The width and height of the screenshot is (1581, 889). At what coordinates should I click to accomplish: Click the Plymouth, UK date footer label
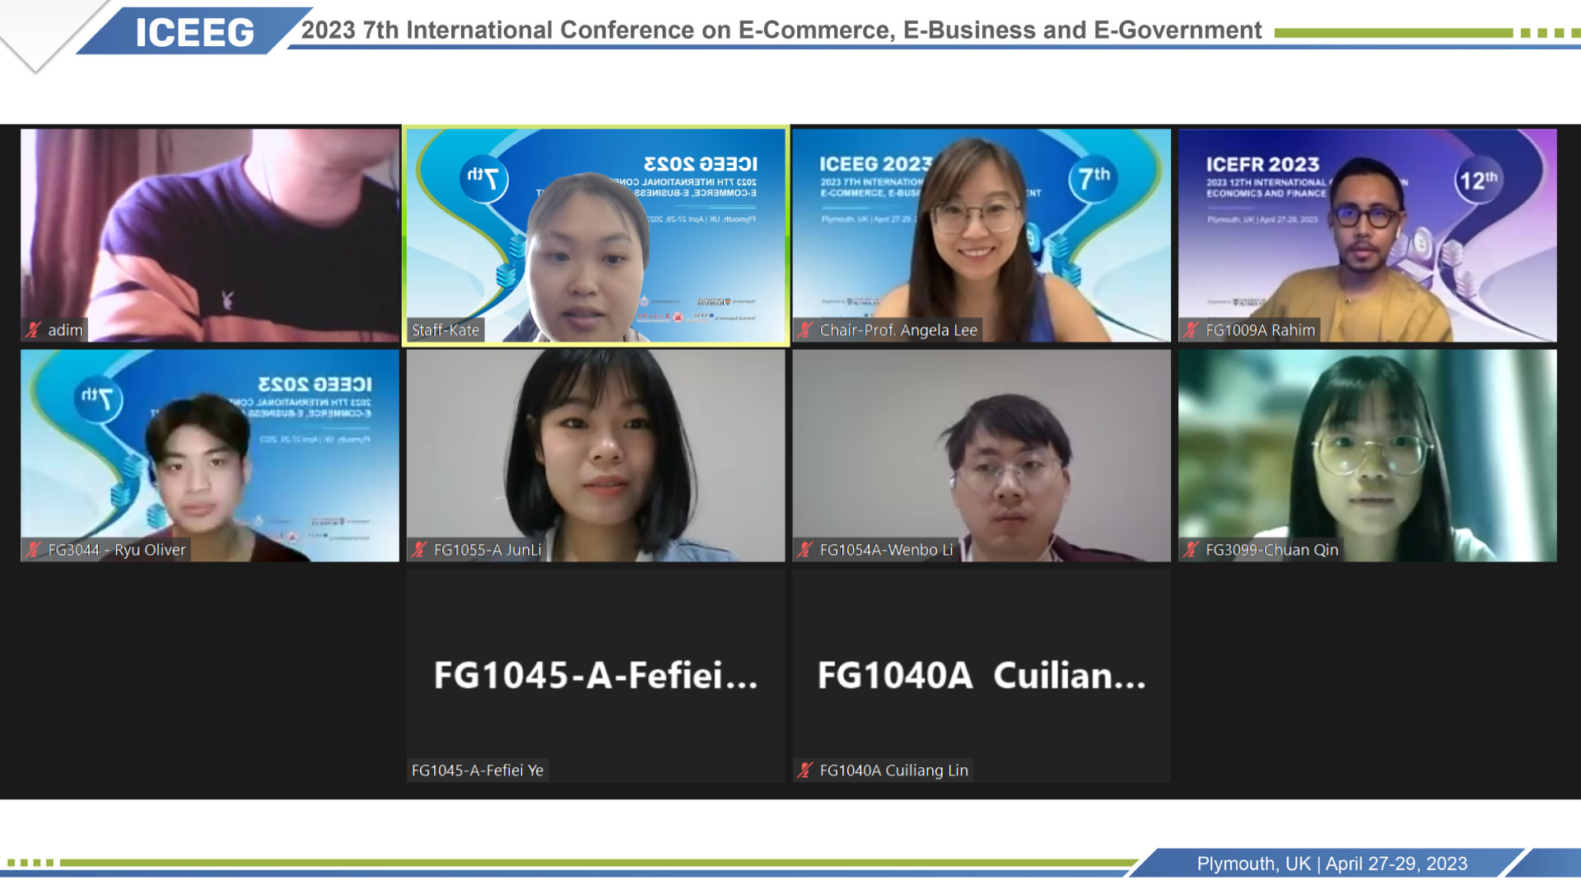[x=1331, y=863]
